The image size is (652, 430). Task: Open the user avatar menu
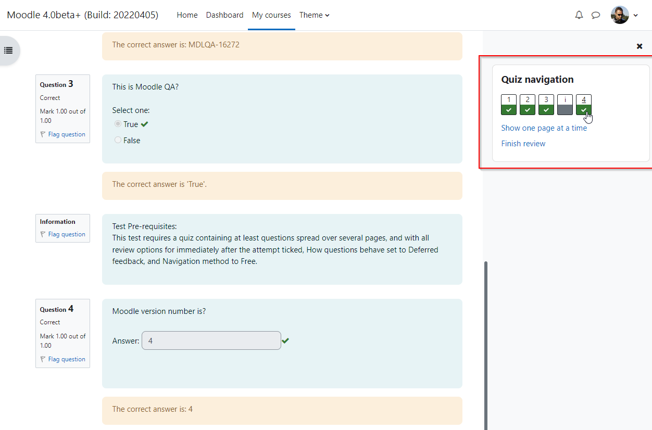pos(624,15)
